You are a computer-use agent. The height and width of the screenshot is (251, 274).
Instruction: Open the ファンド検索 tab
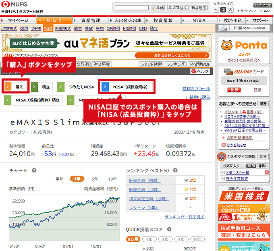point(152,64)
